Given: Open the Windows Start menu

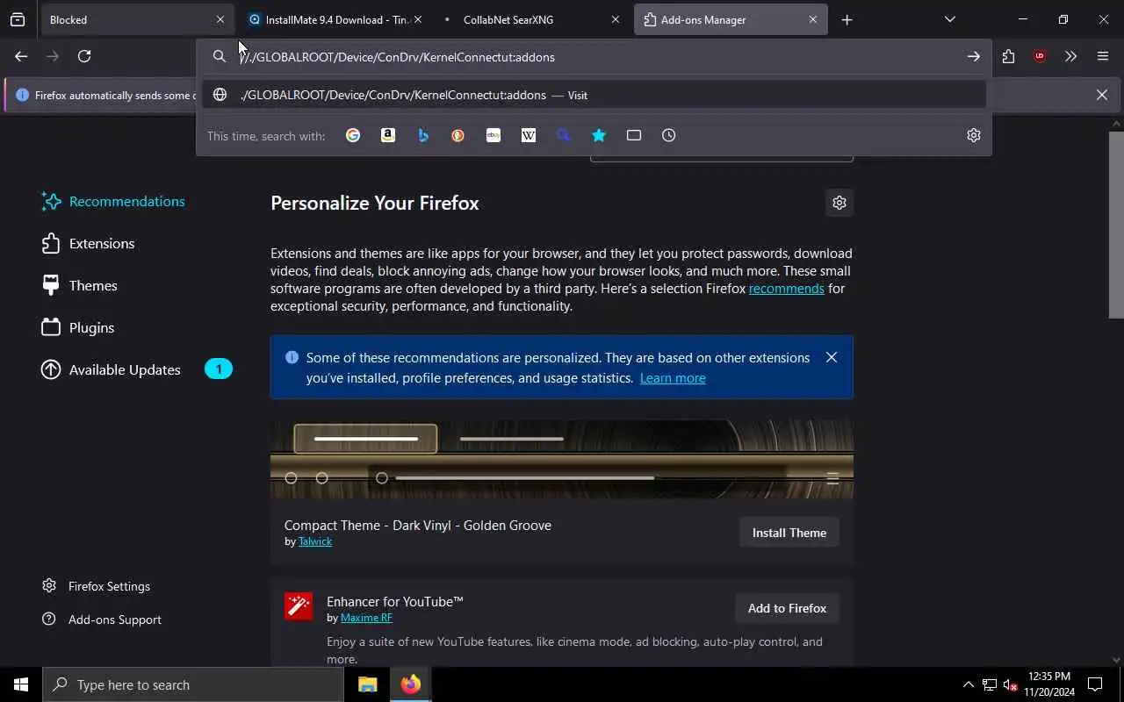Looking at the screenshot, I should (x=21, y=684).
